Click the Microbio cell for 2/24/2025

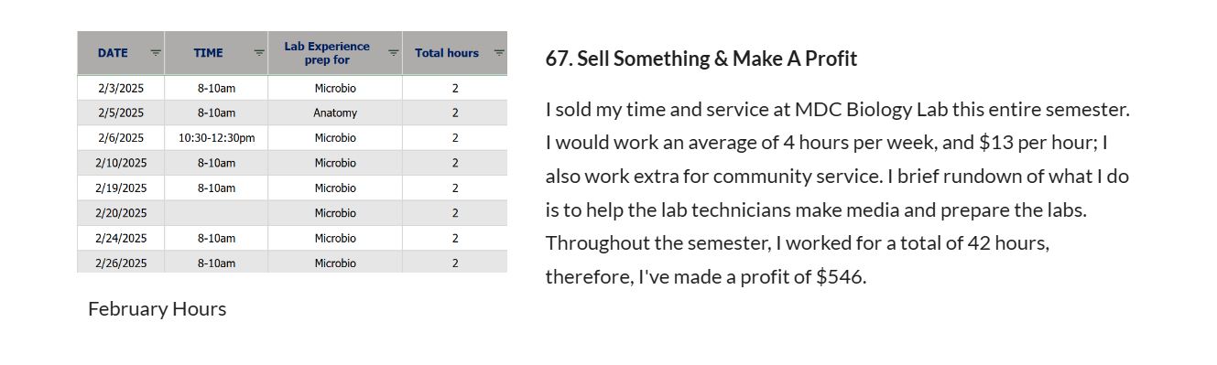pos(335,238)
